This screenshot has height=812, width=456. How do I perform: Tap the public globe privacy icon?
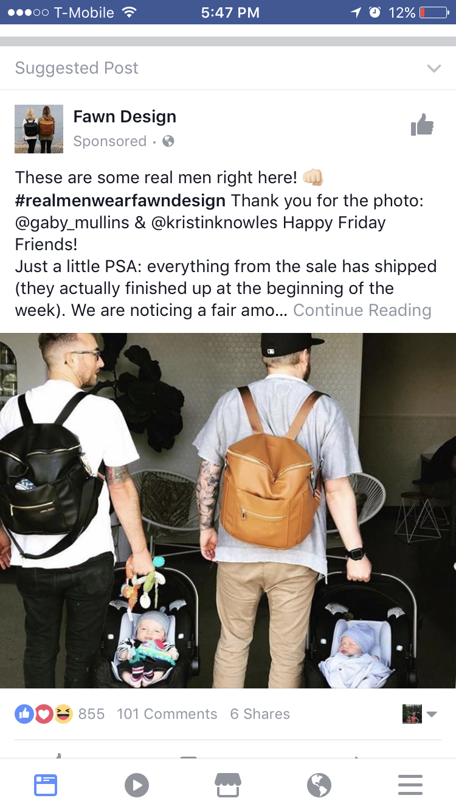coord(168,141)
